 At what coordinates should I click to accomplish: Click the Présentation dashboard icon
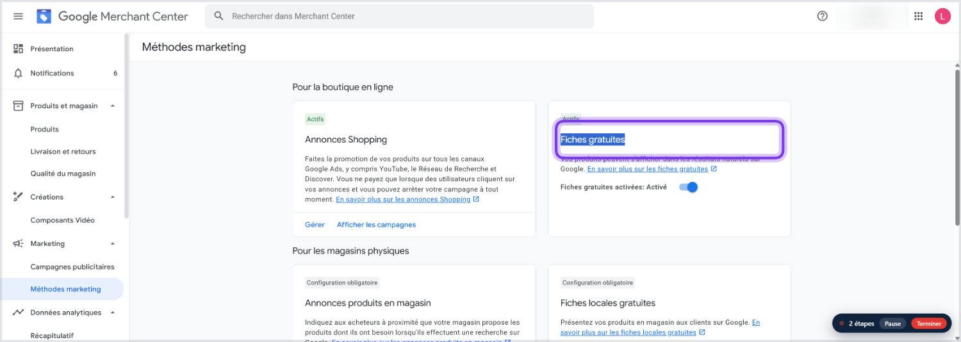tap(19, 49)
